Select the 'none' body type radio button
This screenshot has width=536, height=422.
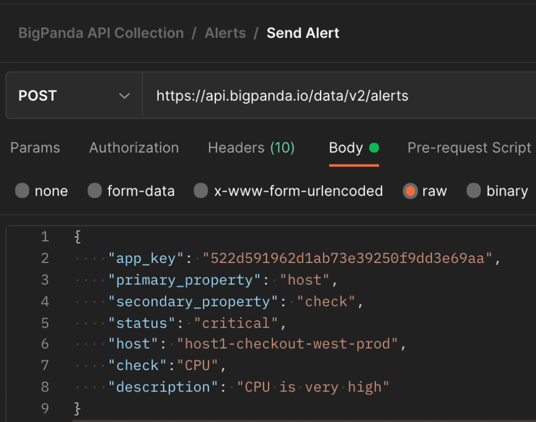coord(22,191)
